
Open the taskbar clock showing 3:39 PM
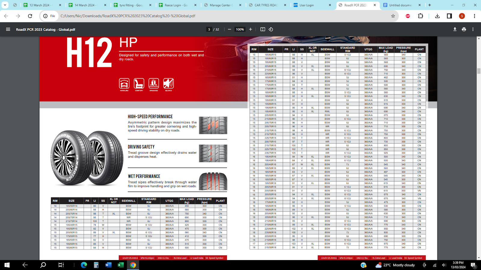tap(458, 265)
